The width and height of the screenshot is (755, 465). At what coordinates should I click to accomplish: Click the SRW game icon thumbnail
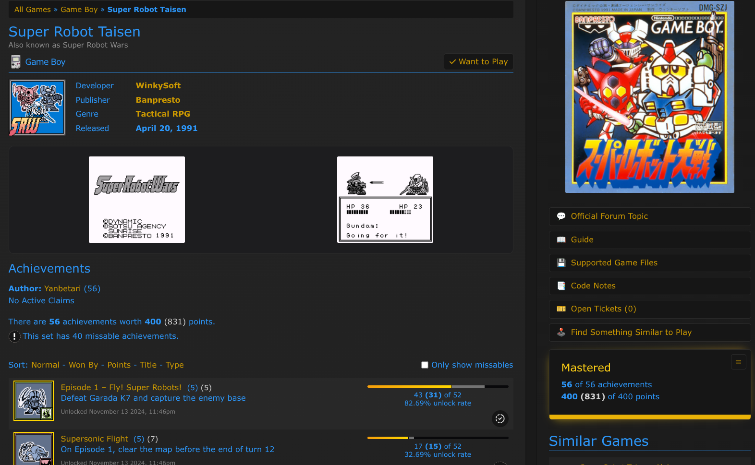[x=37, y=107]
